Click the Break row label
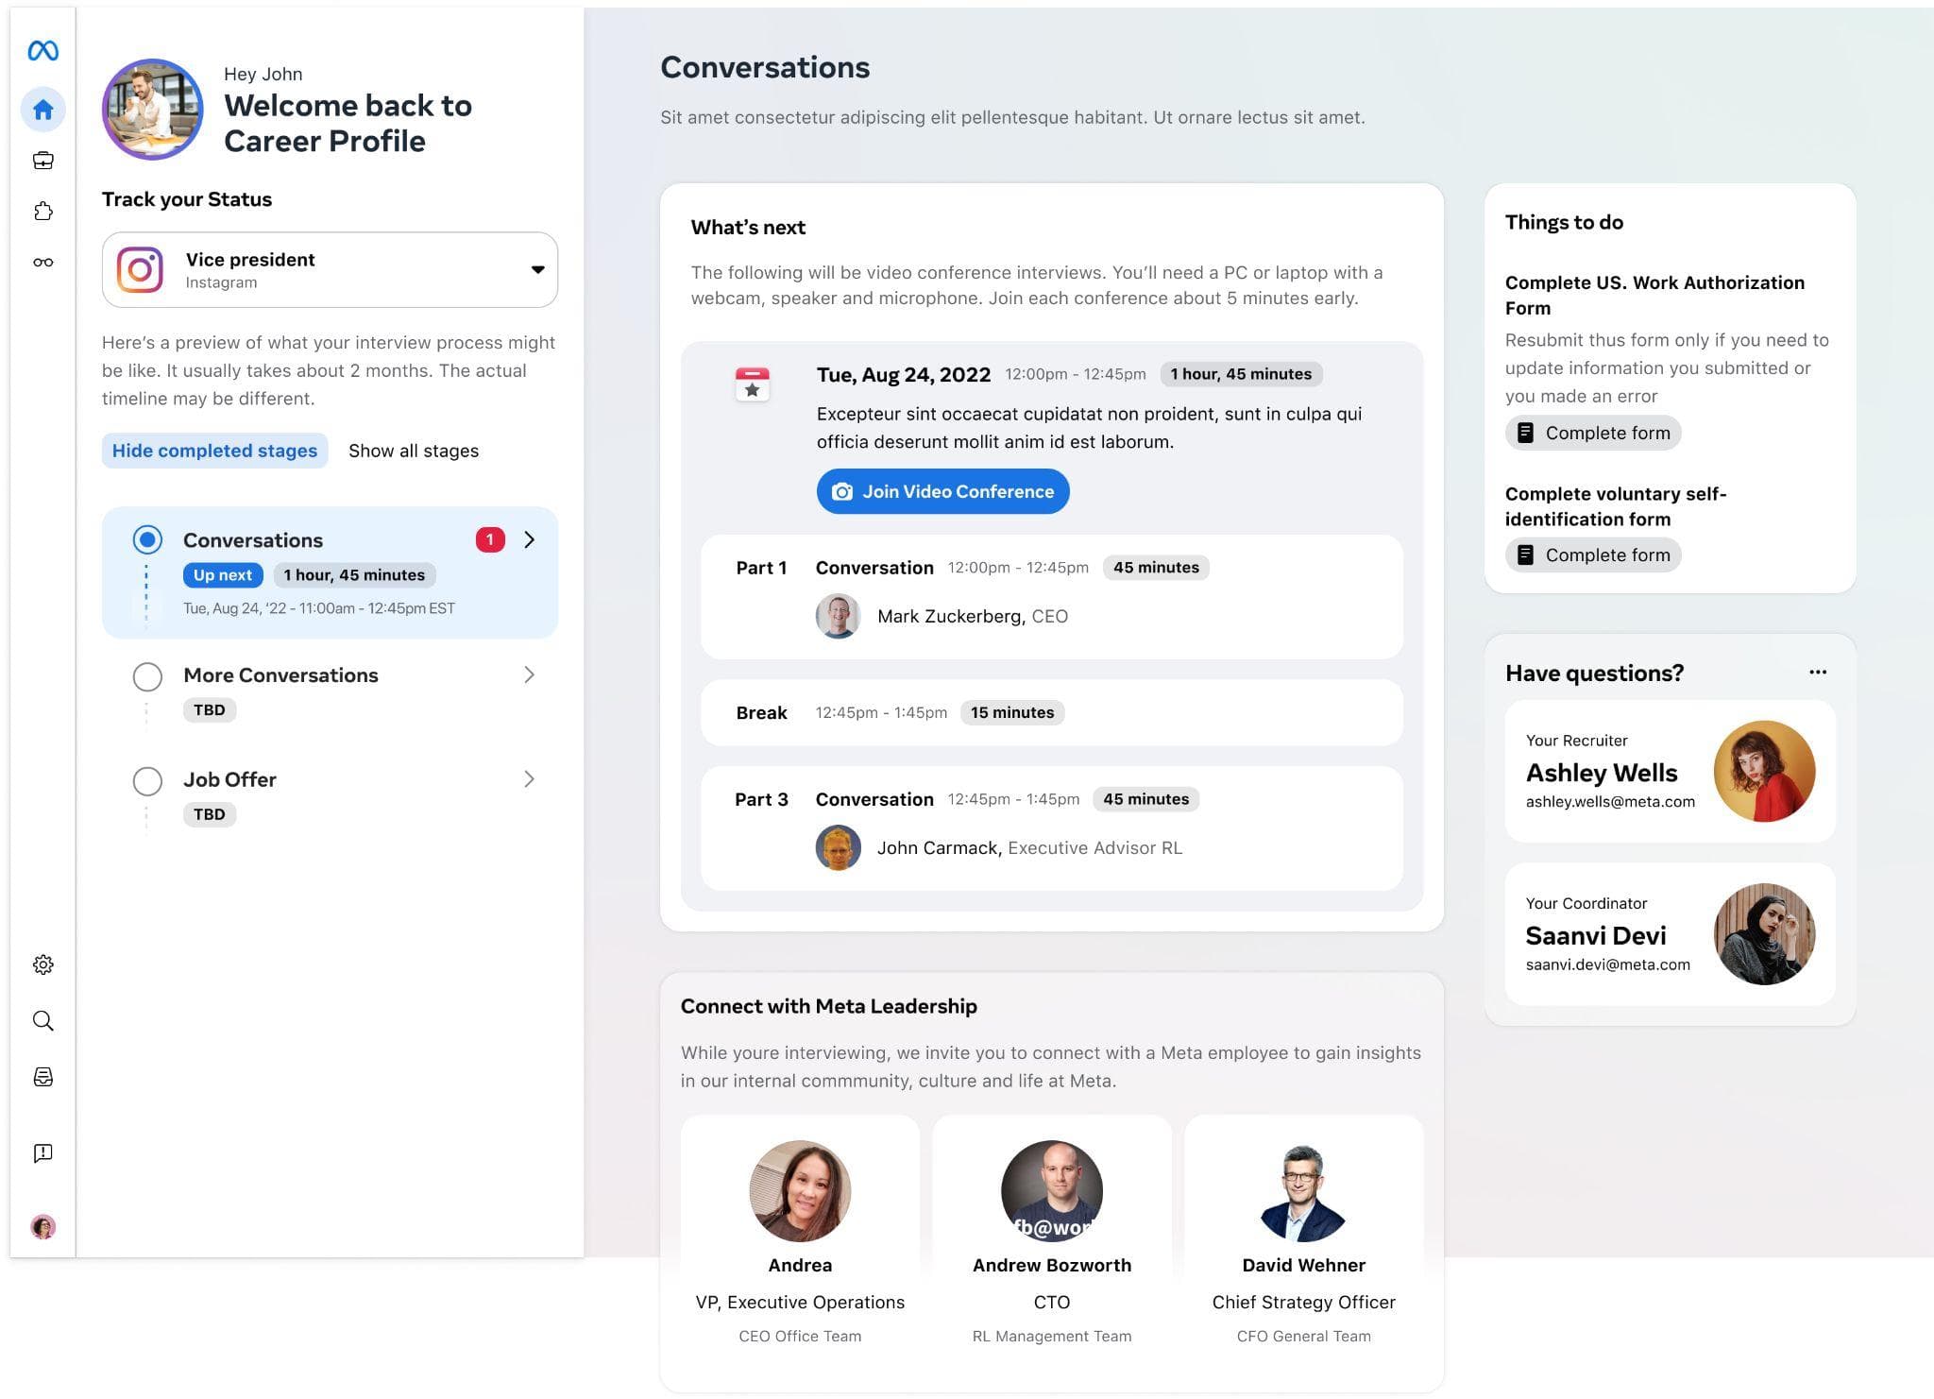This screenshot has height=1399, width=1934. point(761,713)
